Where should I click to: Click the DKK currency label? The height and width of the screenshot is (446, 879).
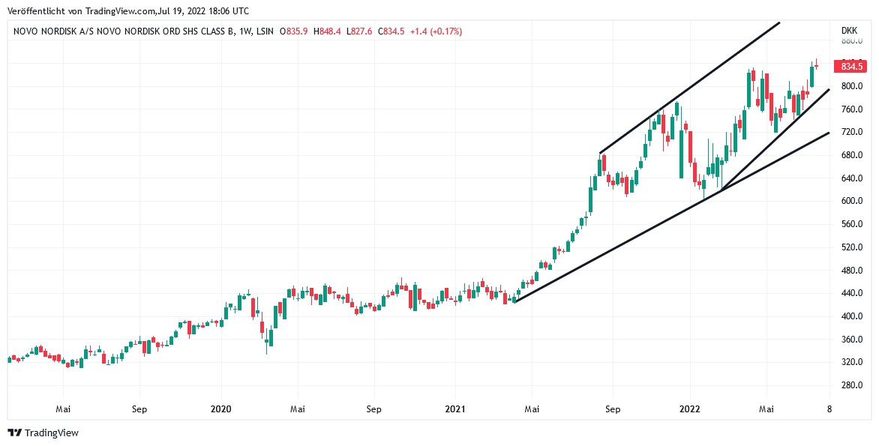pyautogui.click(x=849, y=31)
